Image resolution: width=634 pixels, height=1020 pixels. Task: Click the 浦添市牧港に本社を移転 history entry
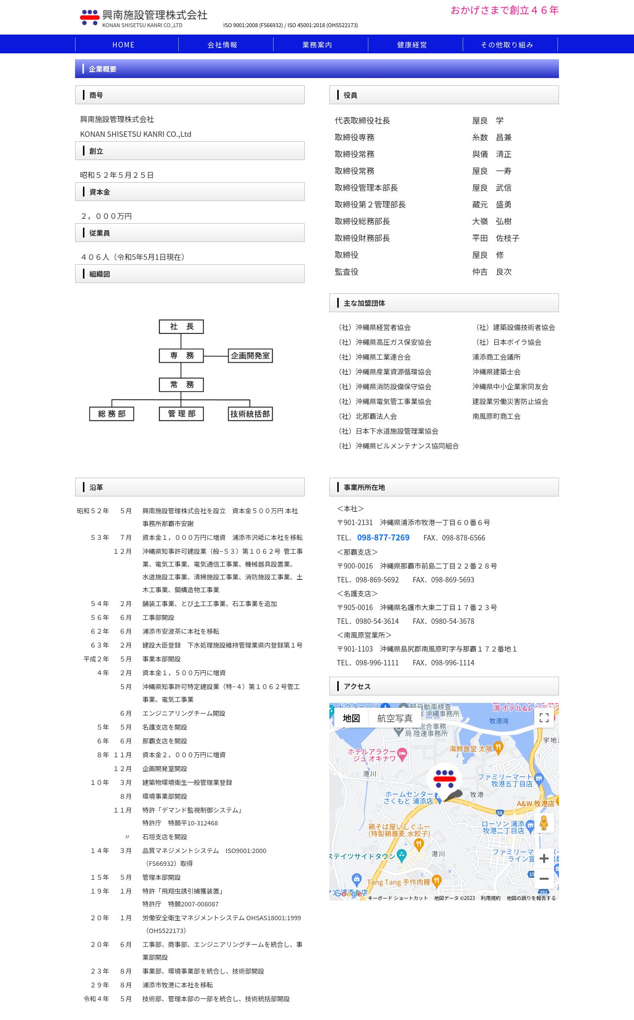pyautogui.click(x=178, y=985)
